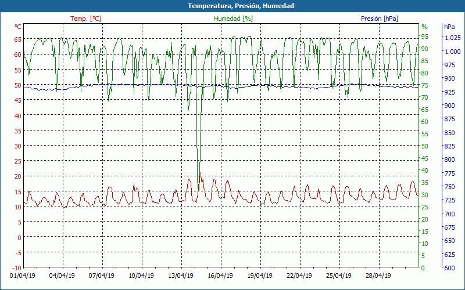Click the red 0 tick on temperature axis
The image size is (465, 290).
[x=19, y=238]
